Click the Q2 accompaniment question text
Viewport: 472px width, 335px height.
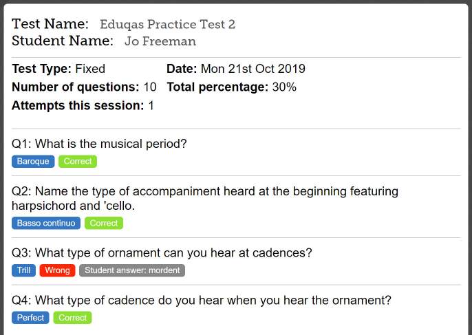205,199
